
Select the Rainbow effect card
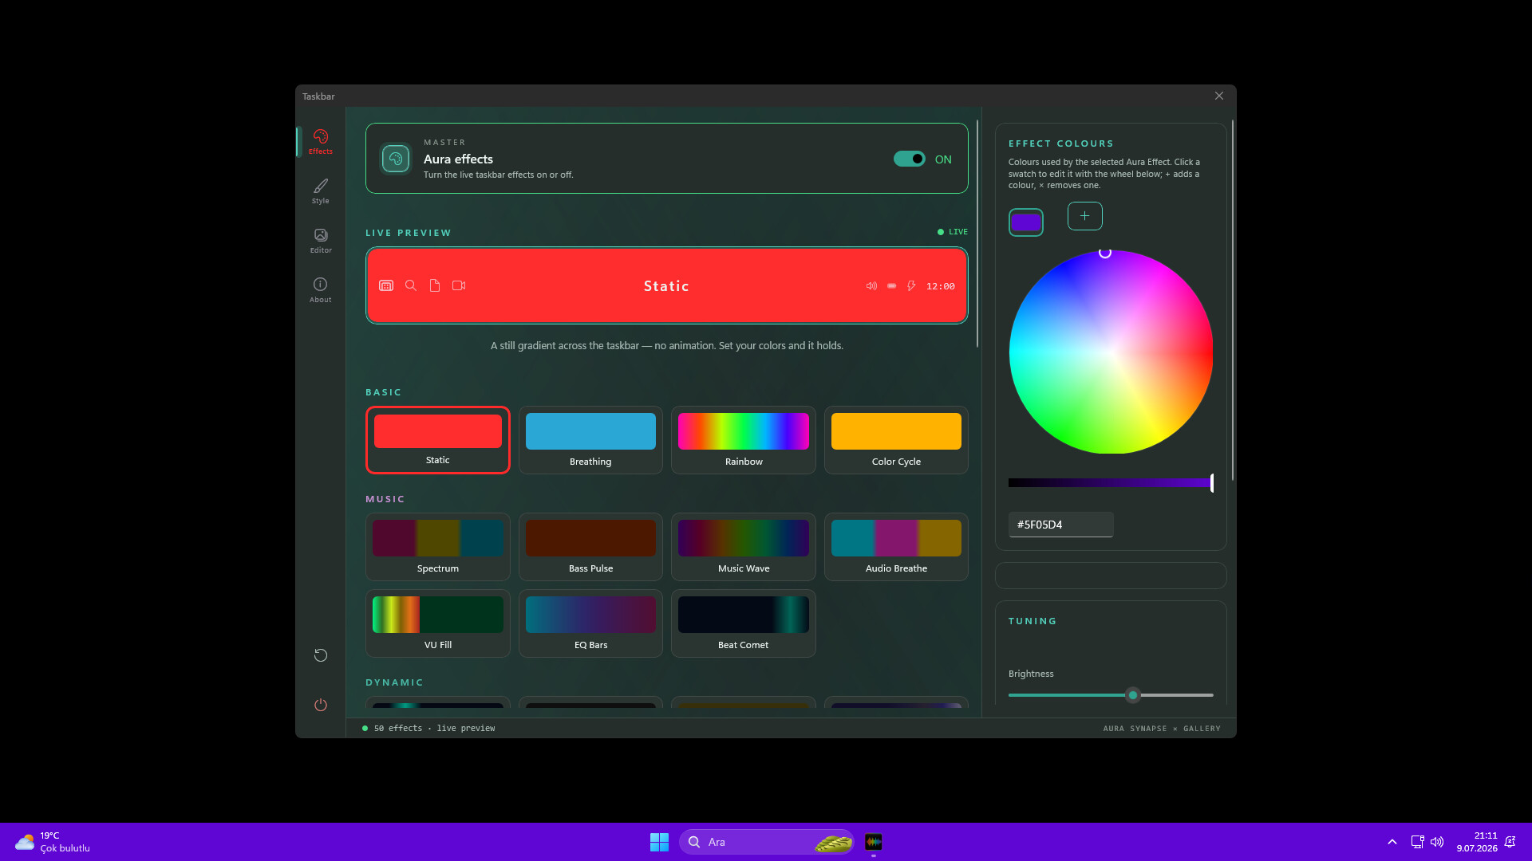point(744,440)
